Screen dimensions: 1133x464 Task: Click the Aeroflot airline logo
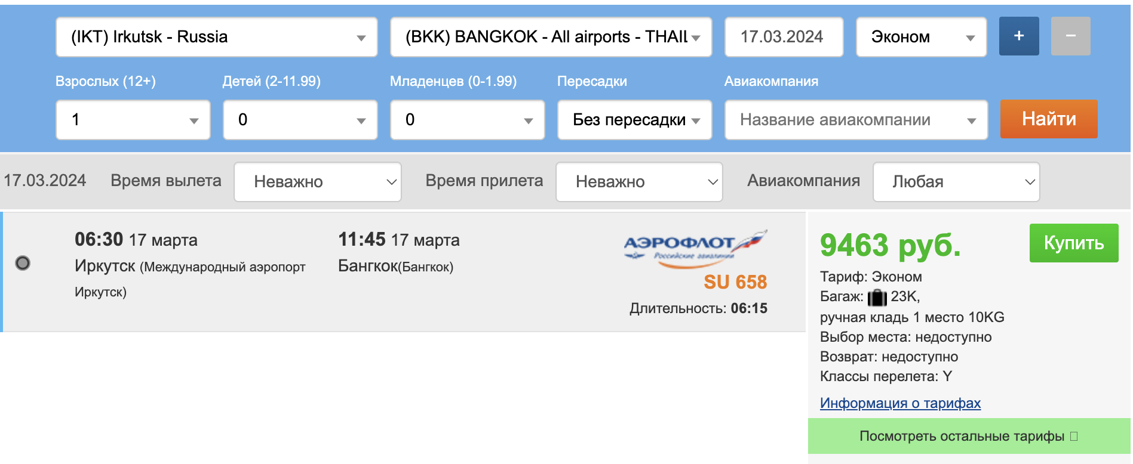[x=695, y=249]
